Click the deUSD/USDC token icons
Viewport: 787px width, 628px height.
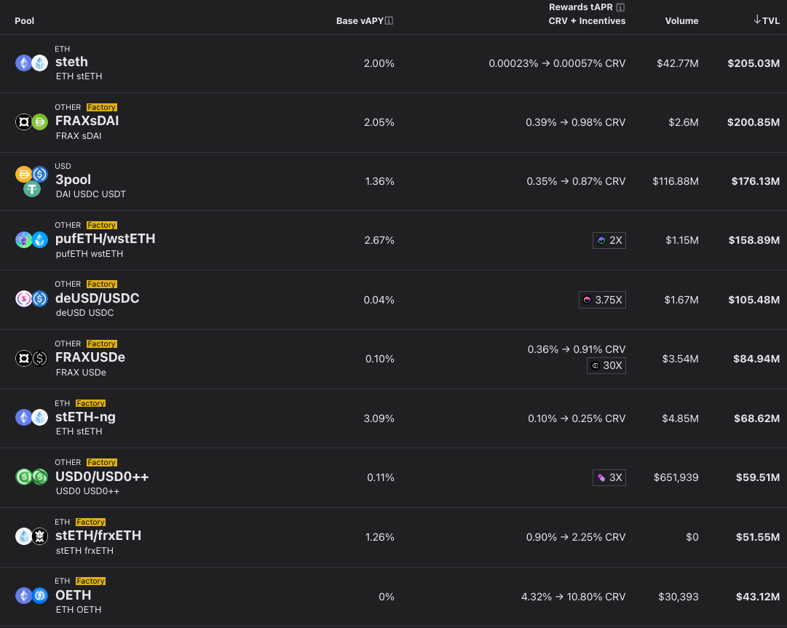coord(31,299)
